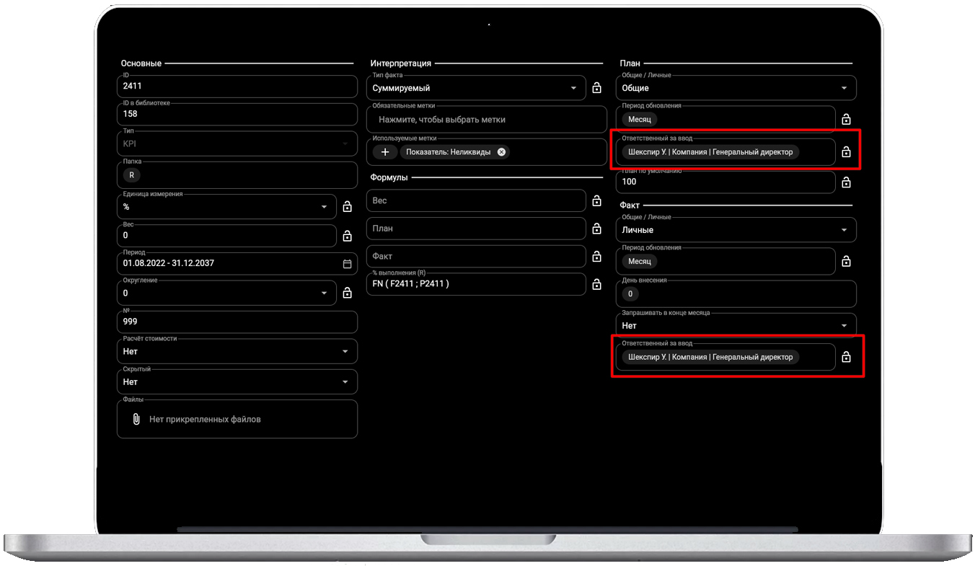Click the lock icon next to План по умолчанию
The height and width of the screenshot is (566, 975).
(846, 182)
